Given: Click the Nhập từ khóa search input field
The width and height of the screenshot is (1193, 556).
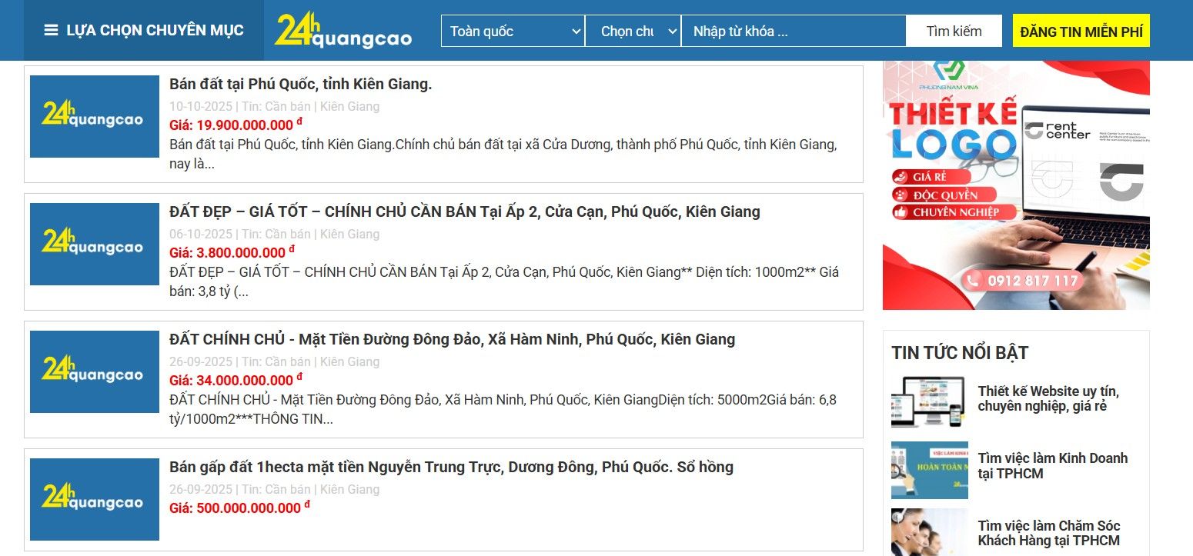Looking at the screenshot, I should point(793,31).
